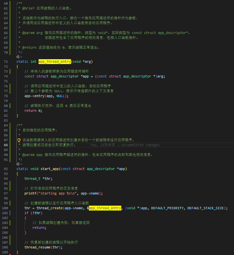Click the AI assistant CodeLens icon above start_app

[18, 164]
